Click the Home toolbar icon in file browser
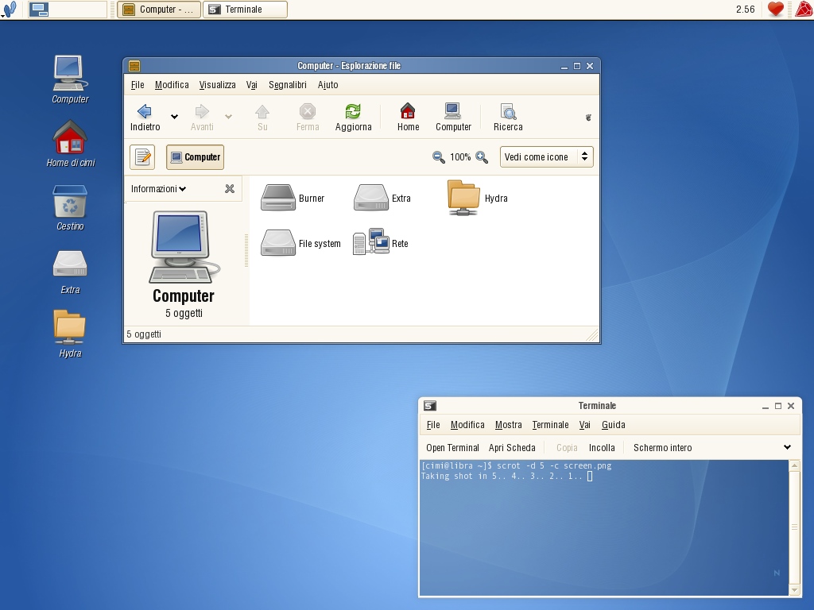Viewport: 814px width, 610px height. click(408, 118)
